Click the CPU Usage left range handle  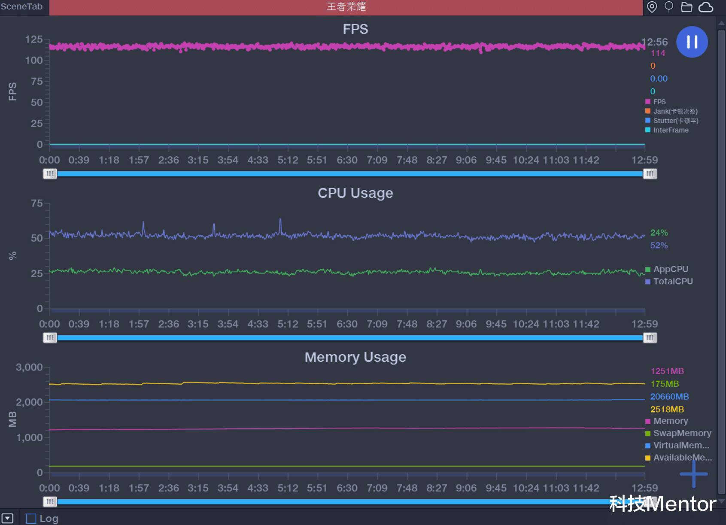pyautogui.click(x=50, y=338)
